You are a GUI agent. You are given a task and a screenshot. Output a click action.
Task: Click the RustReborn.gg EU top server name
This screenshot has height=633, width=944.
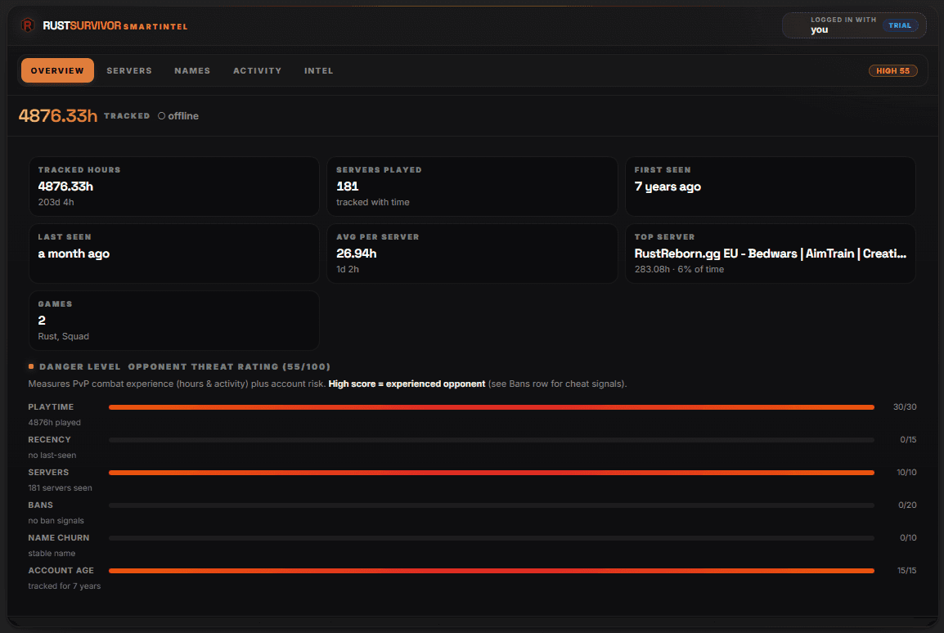[770, 254]
